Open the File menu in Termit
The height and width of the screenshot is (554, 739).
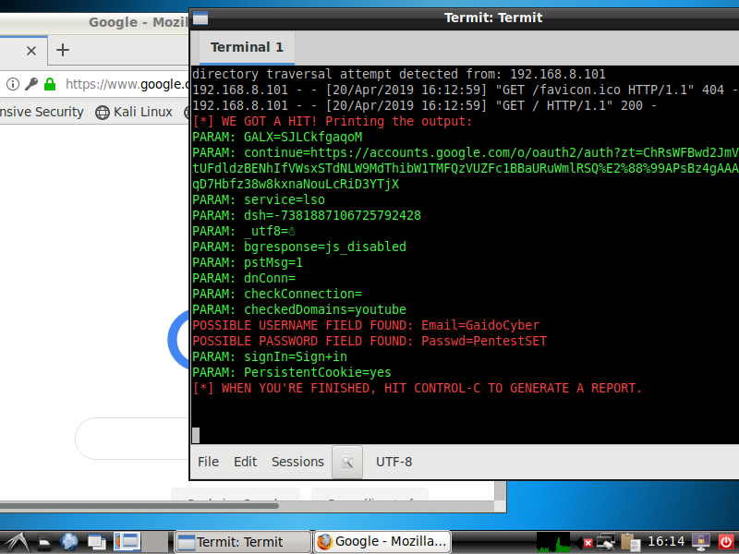(209, 462)
